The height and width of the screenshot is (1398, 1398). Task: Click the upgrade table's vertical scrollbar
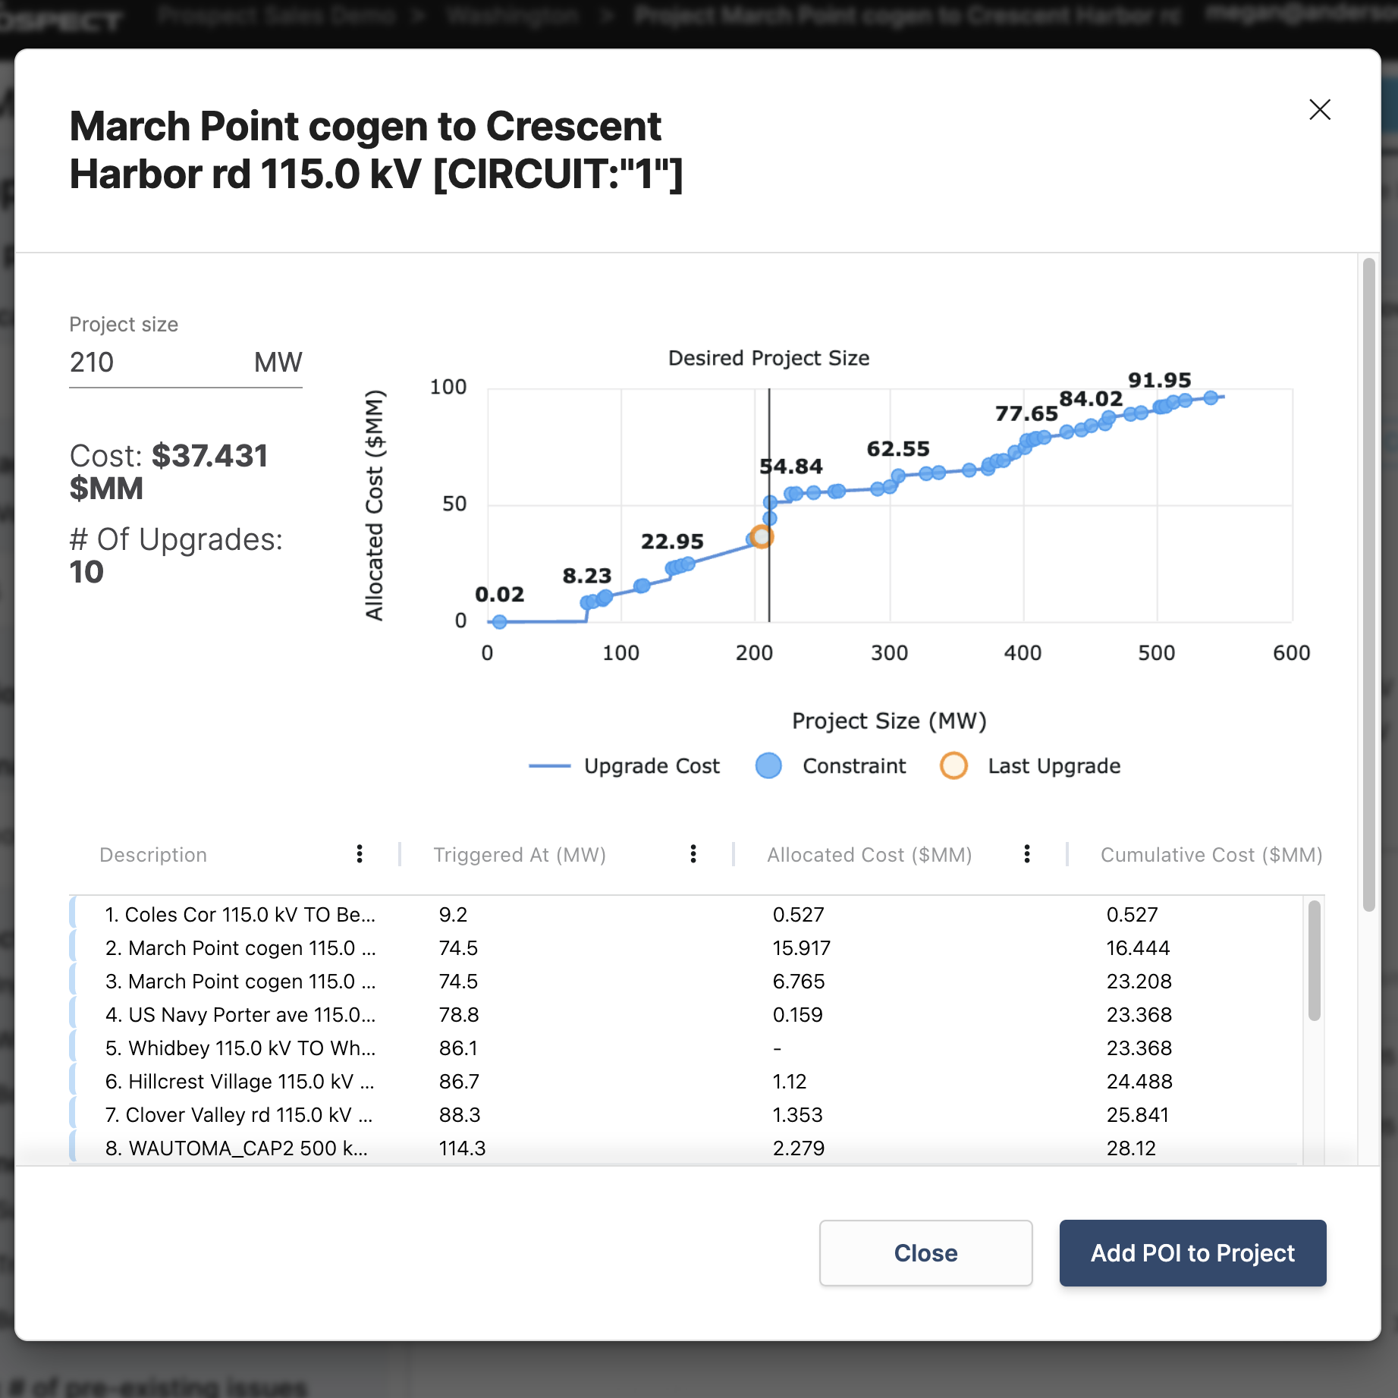[x=1314, y=960]
